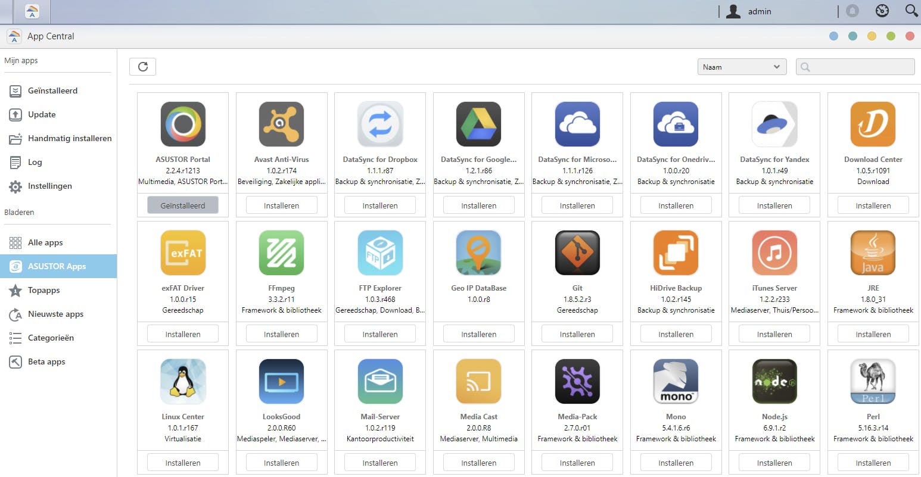Click the ASUSTOR logo in the taskbar
This screenshot has height=477, width=921.
click(32, 11)
